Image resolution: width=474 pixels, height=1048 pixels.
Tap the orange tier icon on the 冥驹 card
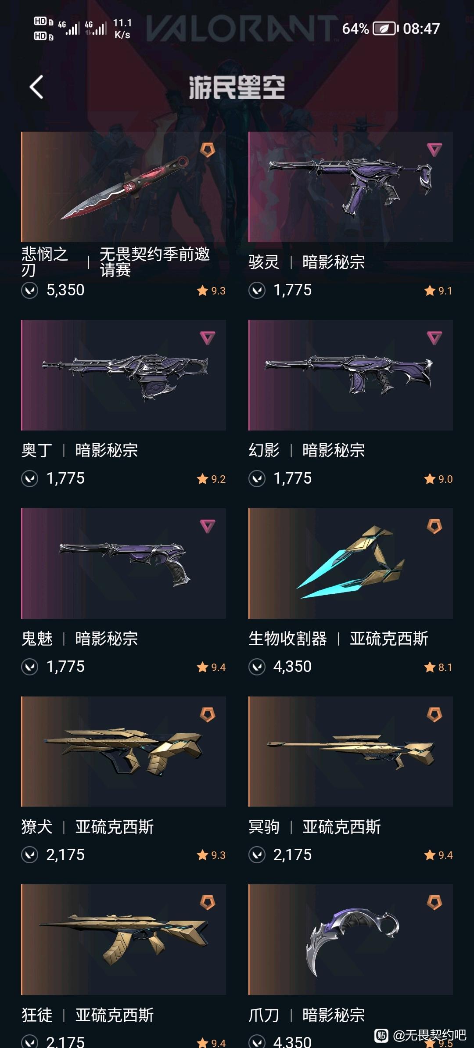pos(434,714)
